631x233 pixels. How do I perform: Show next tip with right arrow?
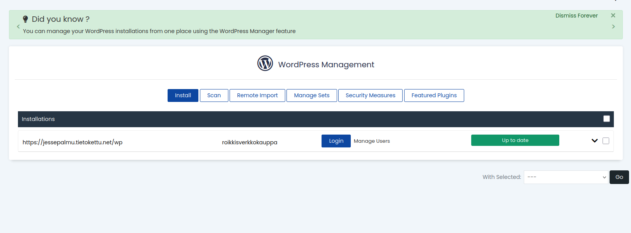613,26
